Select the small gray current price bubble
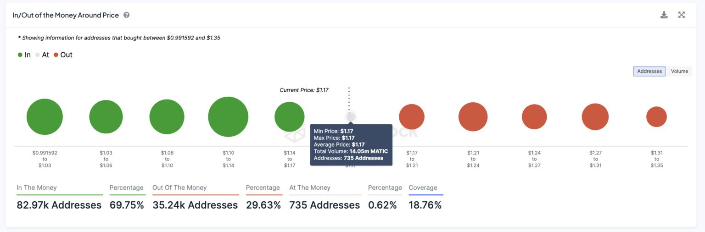Image resolution: width=705 pixels, height=232 pixels. click(x=351, y=117)
